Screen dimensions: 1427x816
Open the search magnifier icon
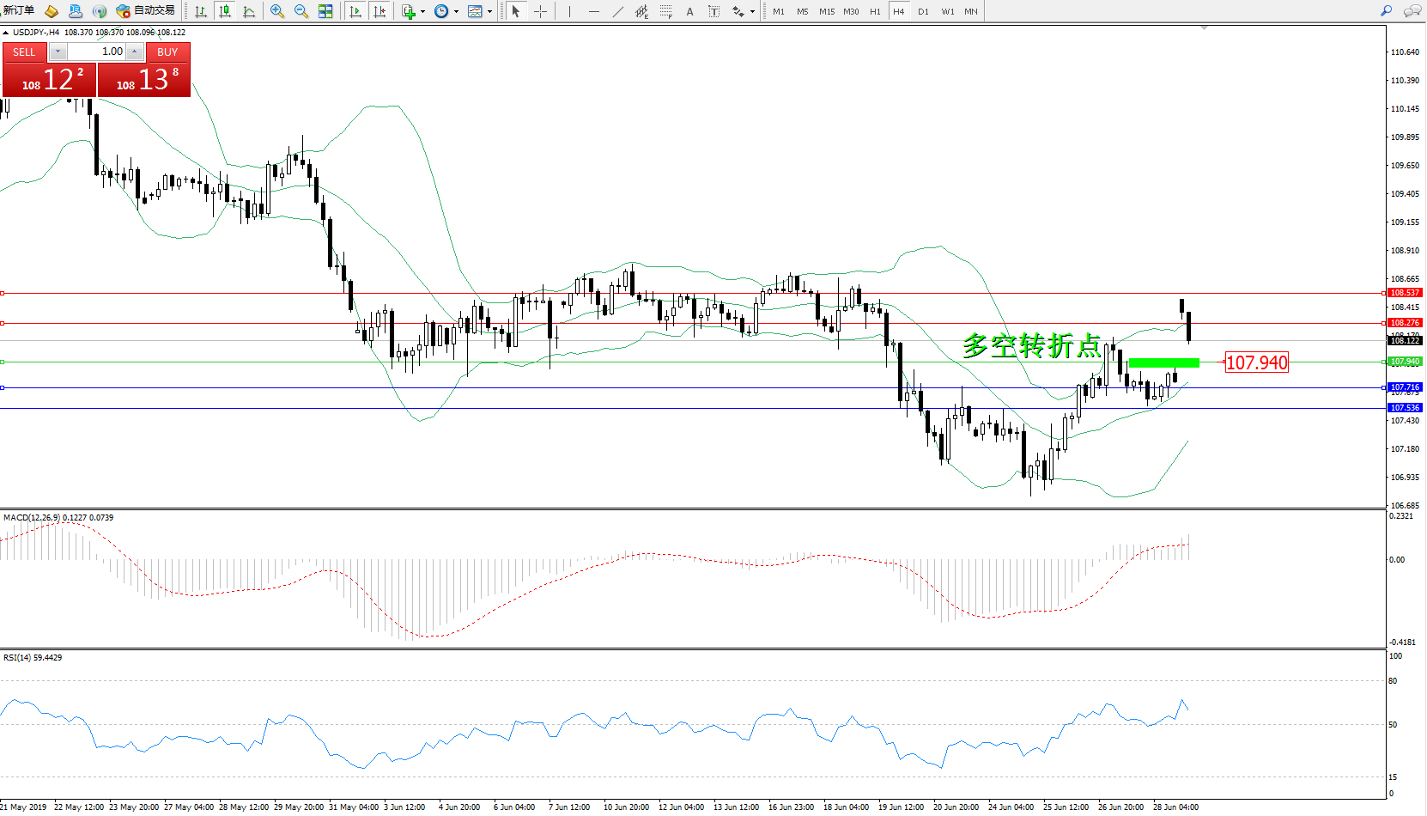[x=1386, y=11]
